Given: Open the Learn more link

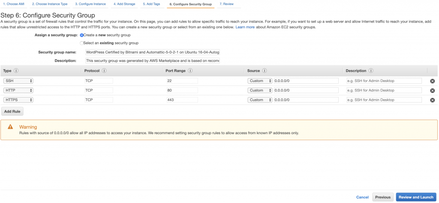Looking at the screenshot, I should point(245,27).
